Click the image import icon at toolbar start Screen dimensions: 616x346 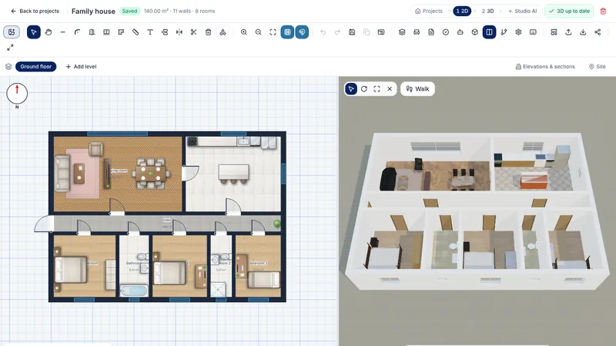pyautogui.click(x=12, y=32)
